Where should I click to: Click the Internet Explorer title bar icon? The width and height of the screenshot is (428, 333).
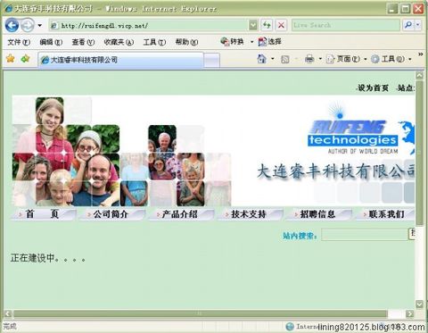(8, 8)
